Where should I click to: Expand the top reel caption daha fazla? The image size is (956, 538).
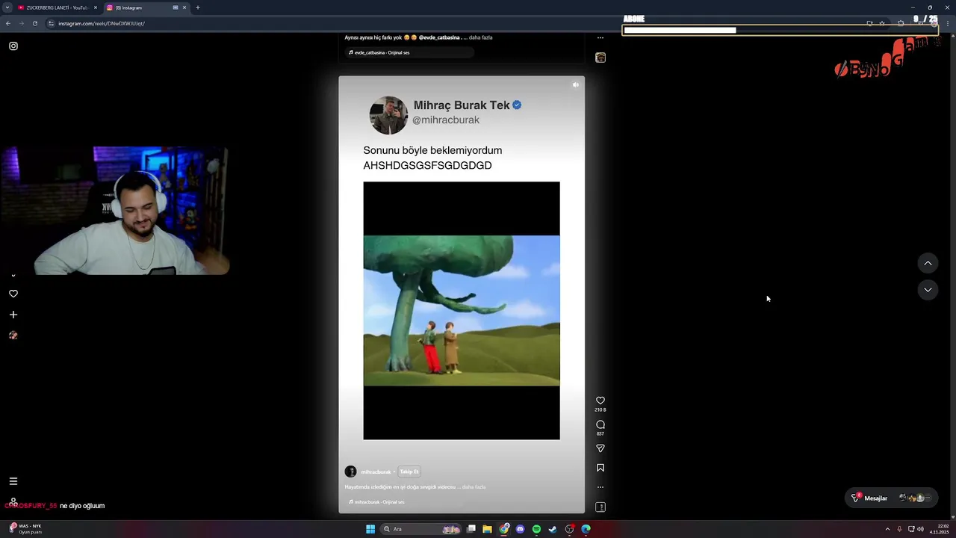[480, 37]
